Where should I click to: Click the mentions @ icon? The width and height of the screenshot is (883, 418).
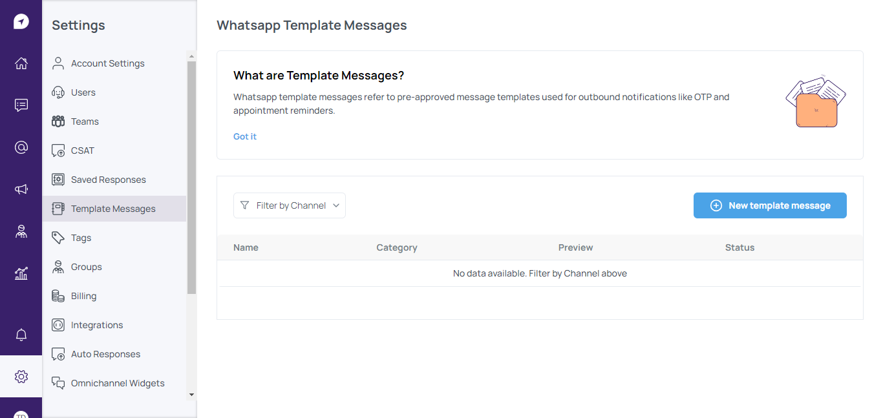[21, 147]
